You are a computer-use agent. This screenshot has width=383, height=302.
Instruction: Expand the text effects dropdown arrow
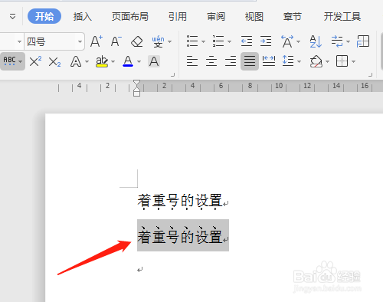pos(87,61)
